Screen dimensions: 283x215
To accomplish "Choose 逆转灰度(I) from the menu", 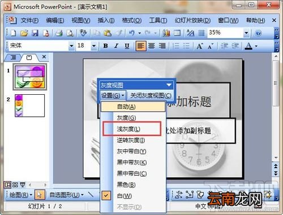I will point(133,140).
